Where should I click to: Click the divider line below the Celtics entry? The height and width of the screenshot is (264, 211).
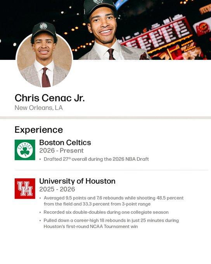[x=111, y=170]
